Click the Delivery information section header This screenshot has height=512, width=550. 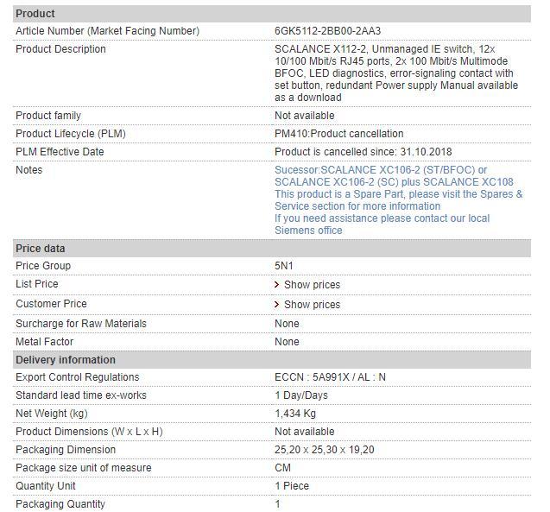click(66, 360)
